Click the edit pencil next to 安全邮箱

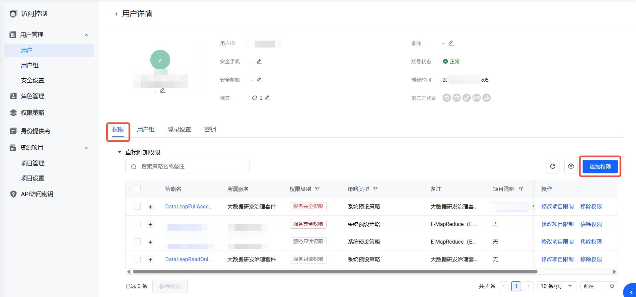(x=259, y=80)
